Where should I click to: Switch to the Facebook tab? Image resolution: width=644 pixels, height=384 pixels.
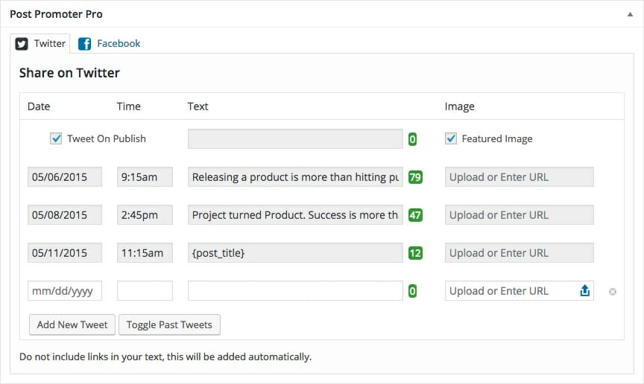(x=110, y=43)
